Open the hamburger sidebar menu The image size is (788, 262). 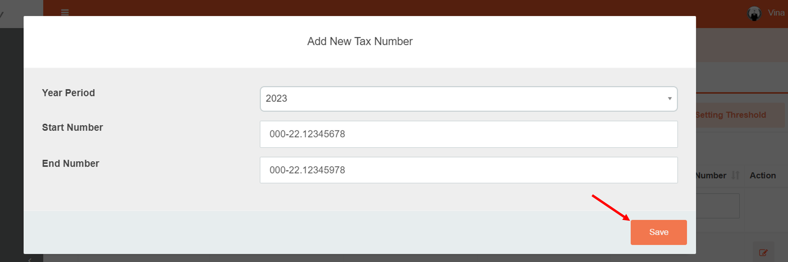pos(65,13)
